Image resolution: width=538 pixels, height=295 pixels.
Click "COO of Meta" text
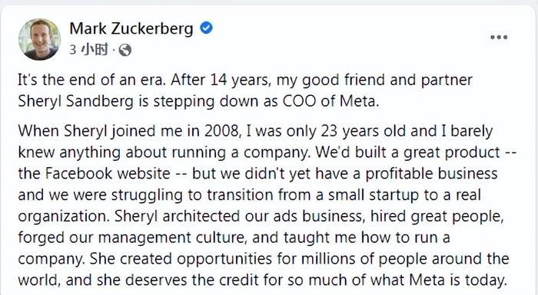pyautogui.click(x=330, y=101)
